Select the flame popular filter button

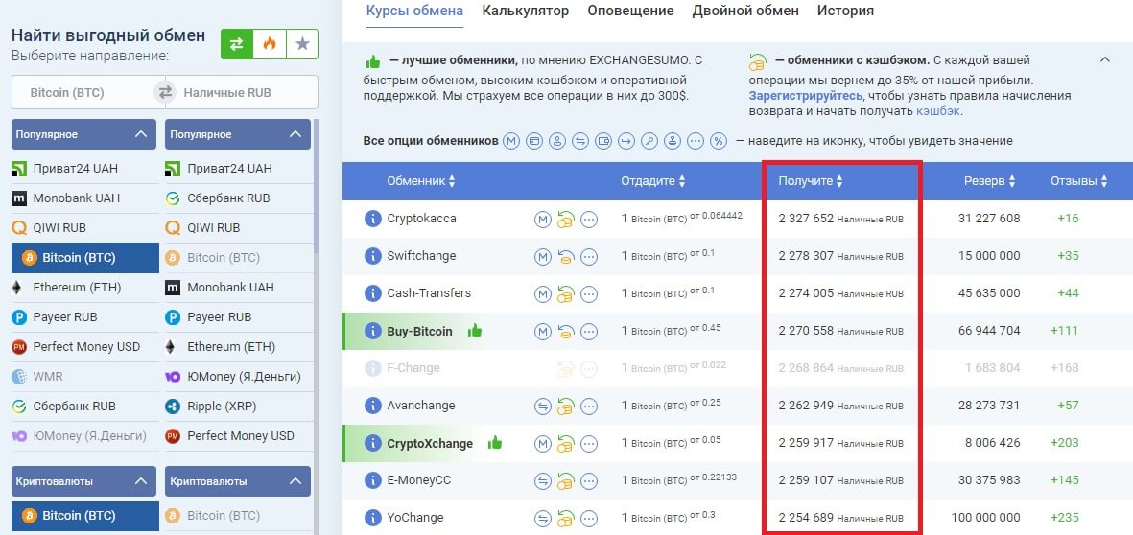tap(270, 44)
